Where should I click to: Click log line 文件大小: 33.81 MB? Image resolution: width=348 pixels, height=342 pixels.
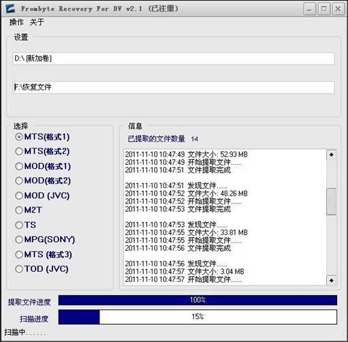[x=187, y=232]
